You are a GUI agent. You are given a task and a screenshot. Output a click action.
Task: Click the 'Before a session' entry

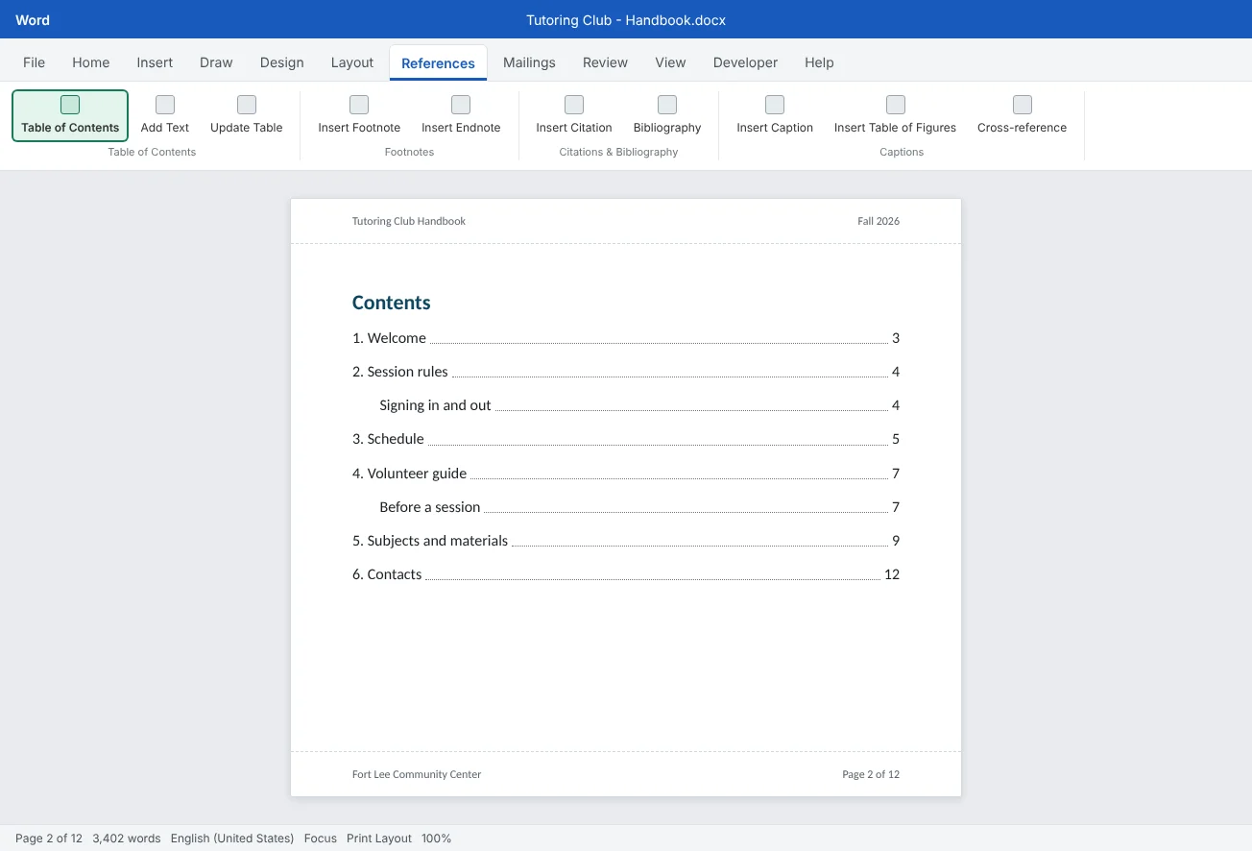coord(639,507)
